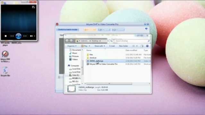Change the view with the views icon

[133, 46]
